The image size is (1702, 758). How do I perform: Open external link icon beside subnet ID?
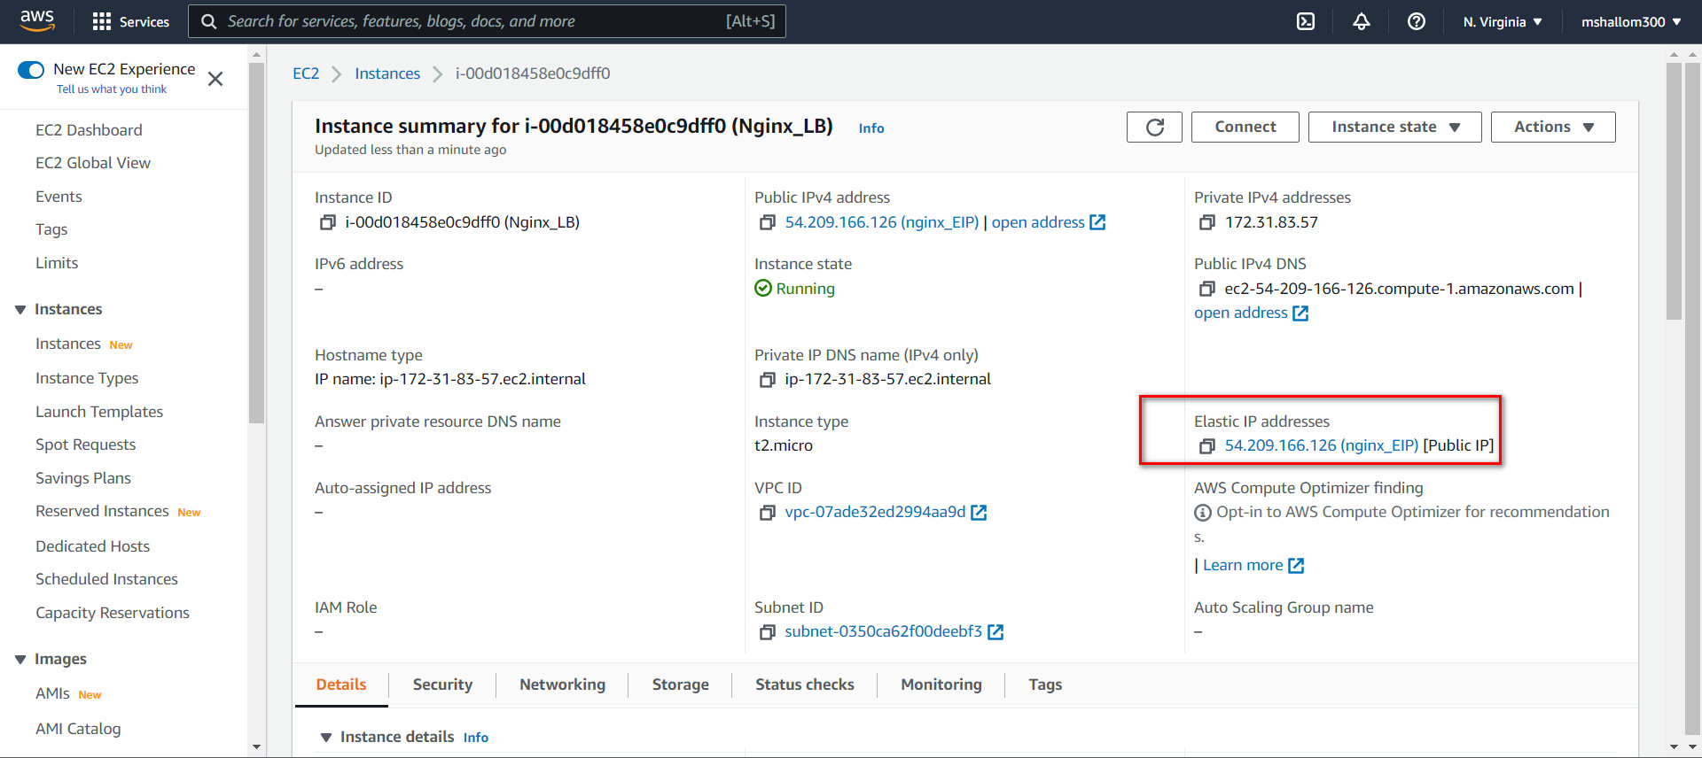point(995,631)
